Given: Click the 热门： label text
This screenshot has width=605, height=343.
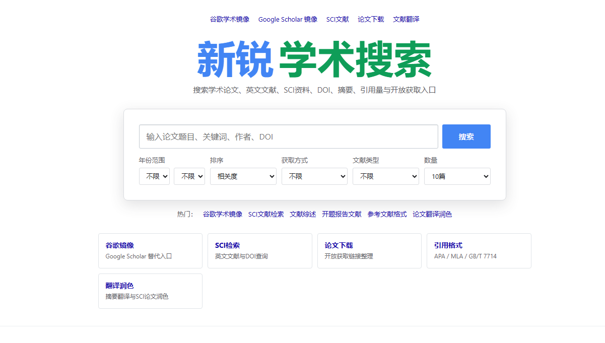Looking at the screenshot, I should [185, 214].
